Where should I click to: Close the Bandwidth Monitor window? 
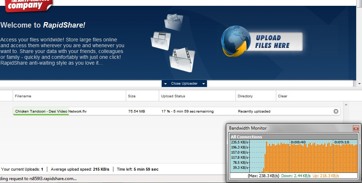point(356,128)
